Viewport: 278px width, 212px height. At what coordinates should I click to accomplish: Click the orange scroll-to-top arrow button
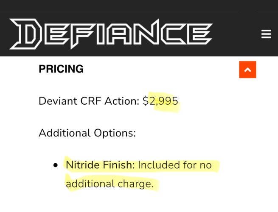[x=248, y=69]
